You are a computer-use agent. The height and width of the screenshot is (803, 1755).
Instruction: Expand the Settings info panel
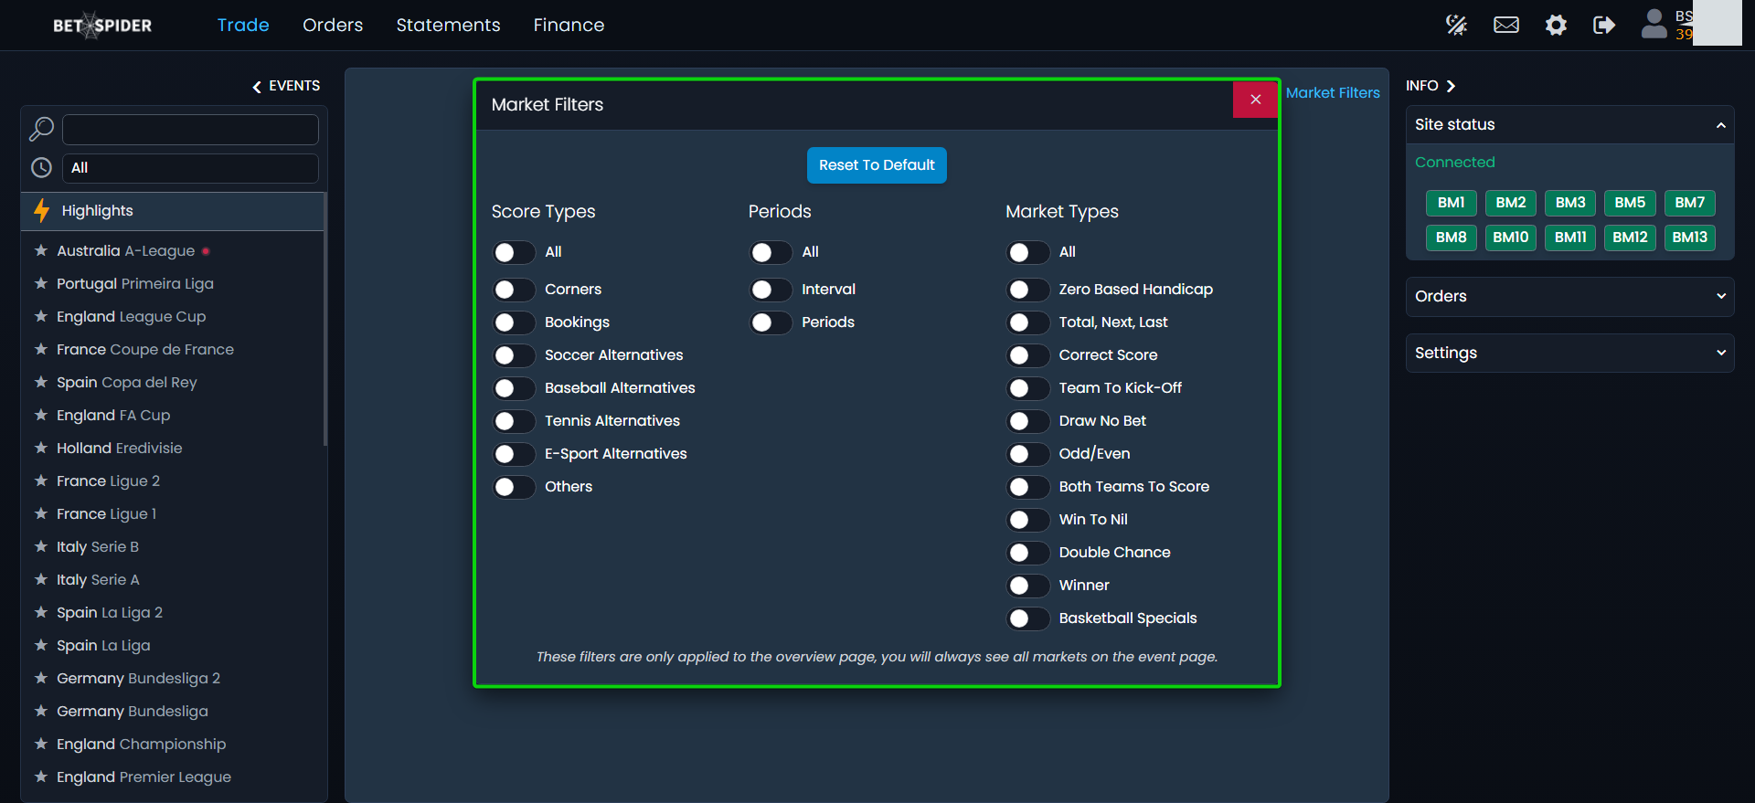[x=1569, y=353]
